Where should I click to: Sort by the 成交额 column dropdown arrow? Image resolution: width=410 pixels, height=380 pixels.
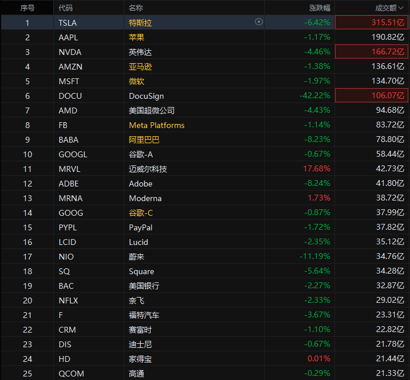click(401, 8)
